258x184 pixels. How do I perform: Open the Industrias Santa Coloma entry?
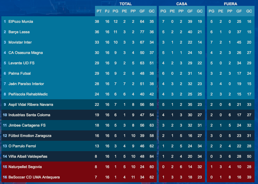click(29, 115)
